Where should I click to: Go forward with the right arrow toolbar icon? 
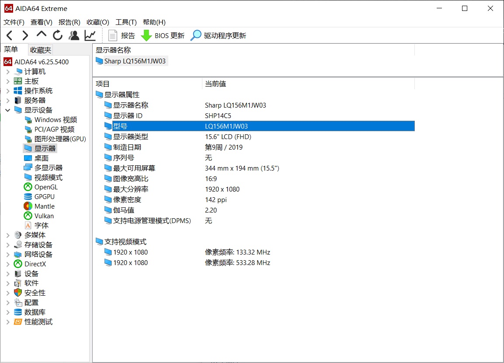(25, 35)
